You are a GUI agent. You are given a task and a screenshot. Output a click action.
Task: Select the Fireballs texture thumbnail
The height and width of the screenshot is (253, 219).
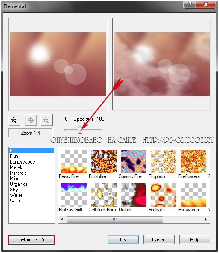(x=164, y=195)
